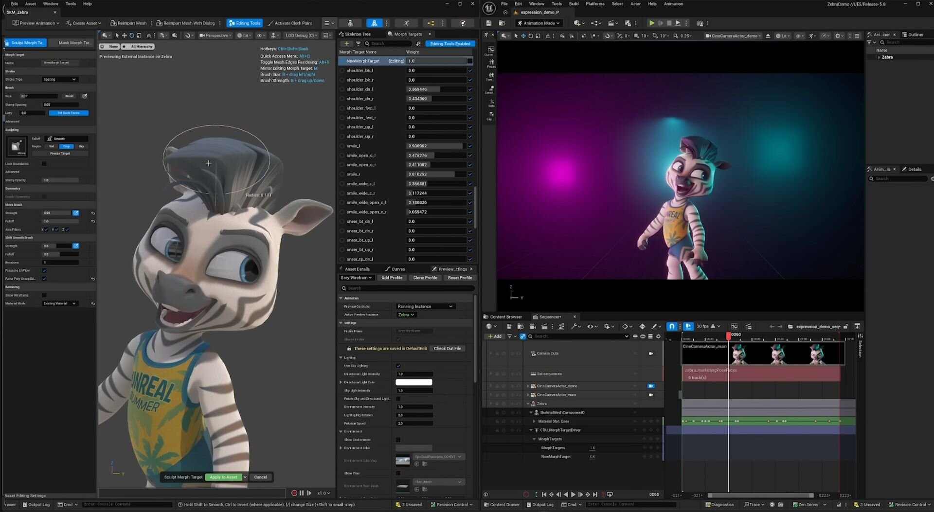Open the Platforms menu

coord(595,3)
